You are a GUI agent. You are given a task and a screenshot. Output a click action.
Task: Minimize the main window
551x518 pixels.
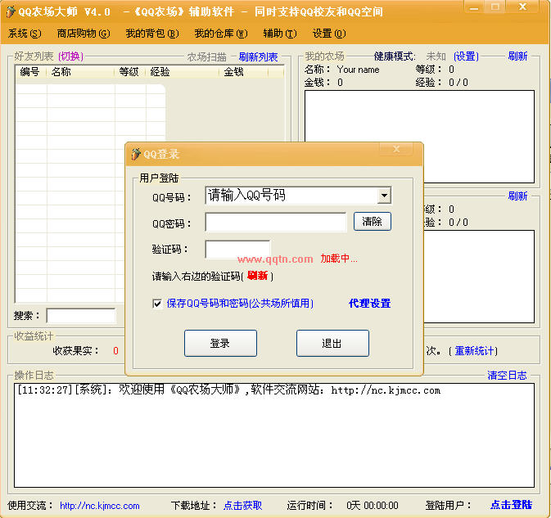click(x=474, y=7)
